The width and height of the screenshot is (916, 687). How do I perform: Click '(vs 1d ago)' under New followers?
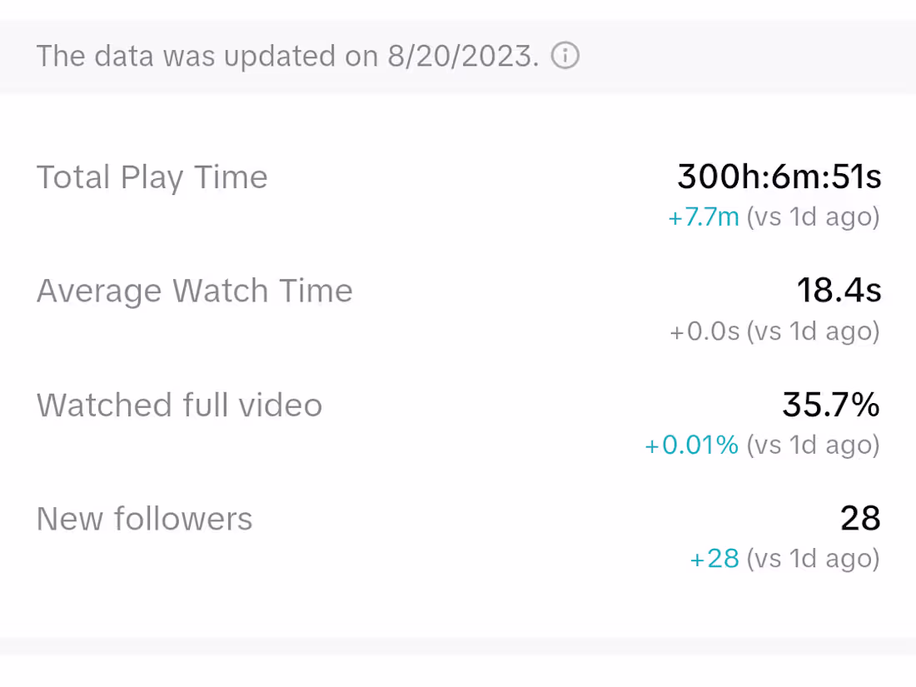813,558
